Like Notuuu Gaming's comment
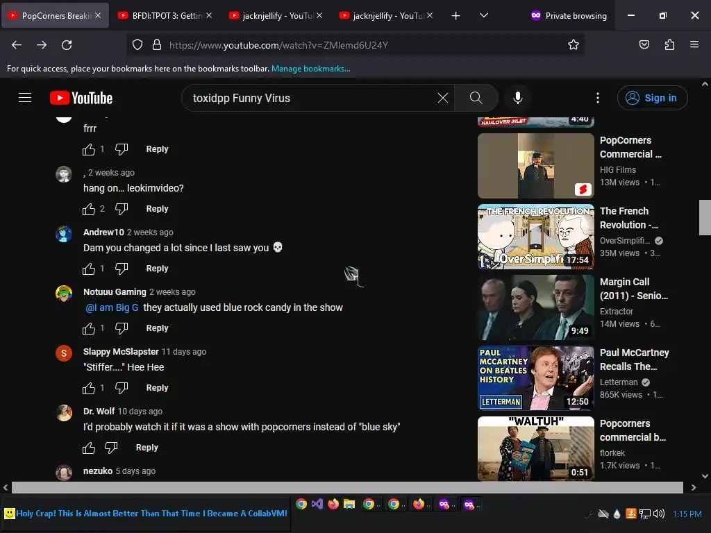 pyautogui.click(x=89, y=328)
